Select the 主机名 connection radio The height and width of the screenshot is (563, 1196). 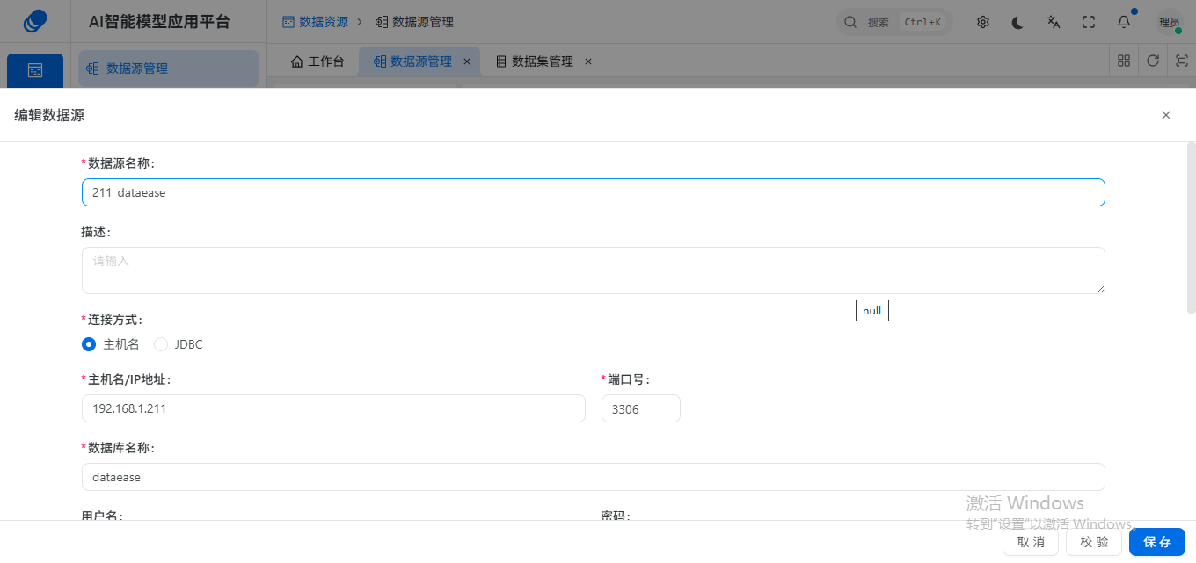tap(89, 344)
